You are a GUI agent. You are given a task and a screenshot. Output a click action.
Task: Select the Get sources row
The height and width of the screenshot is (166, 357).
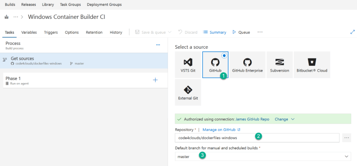click(84, 61)
